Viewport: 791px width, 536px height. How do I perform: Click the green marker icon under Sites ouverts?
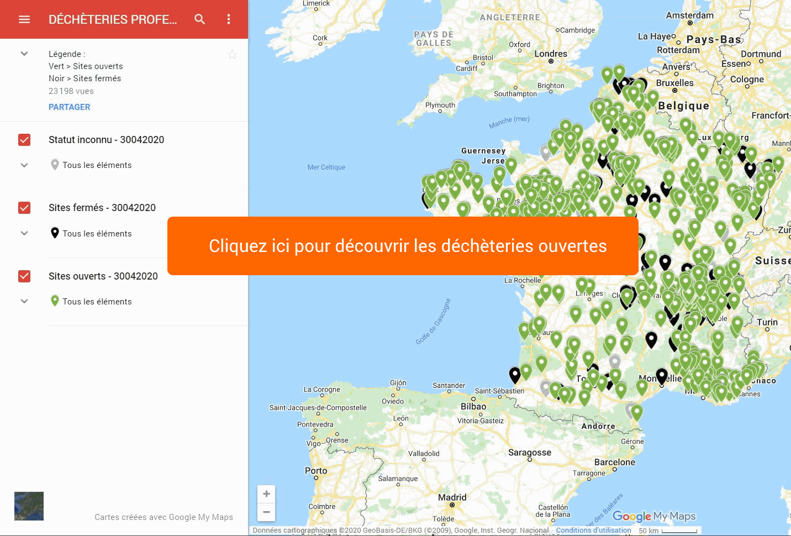coord(54,301)
